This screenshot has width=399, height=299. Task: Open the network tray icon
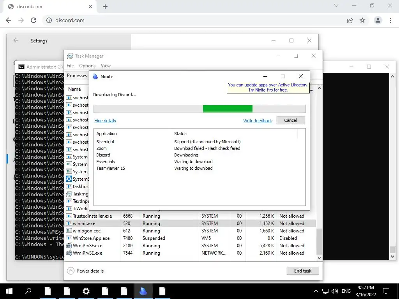pos(325,291)
